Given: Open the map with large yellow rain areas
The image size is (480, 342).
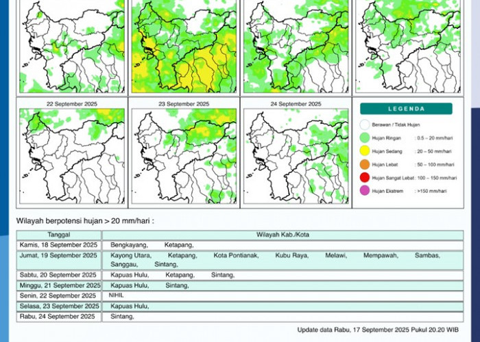Looking at the screenshot, I should click(x=184, y=47).
